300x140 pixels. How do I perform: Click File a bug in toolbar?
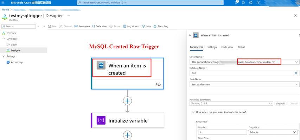(161, 27)
